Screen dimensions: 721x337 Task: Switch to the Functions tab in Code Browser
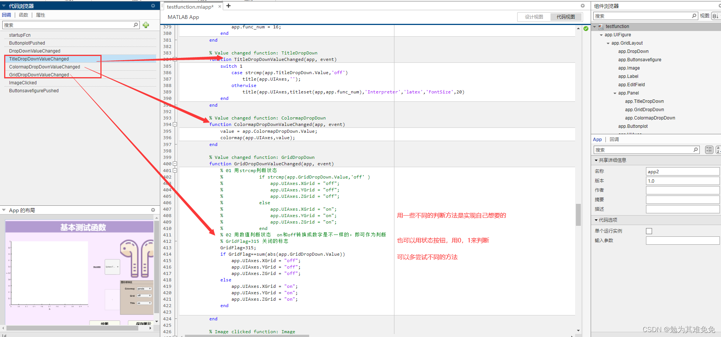pyautogui.click(x=23, y=15)
